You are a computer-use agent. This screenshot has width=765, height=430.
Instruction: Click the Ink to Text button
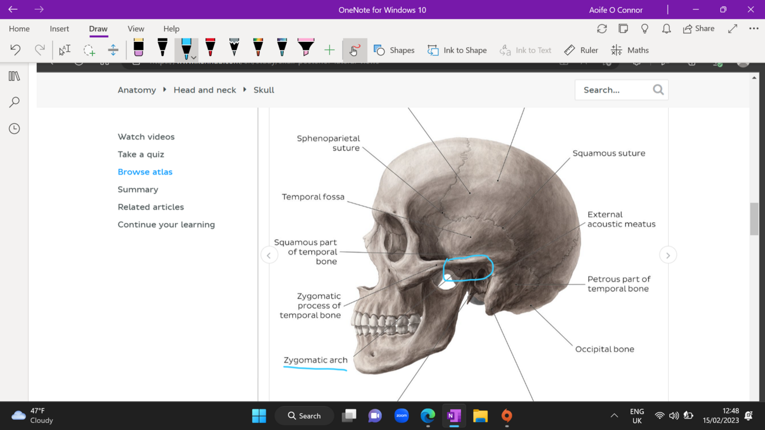525,50
